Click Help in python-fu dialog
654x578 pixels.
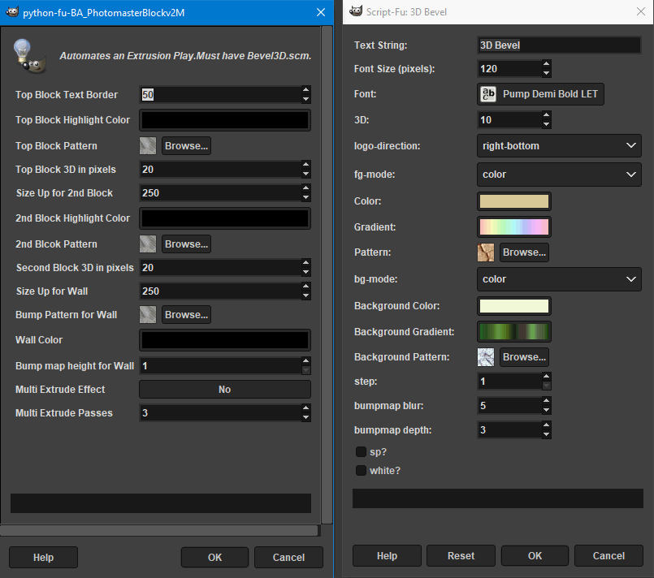point(43,557)
